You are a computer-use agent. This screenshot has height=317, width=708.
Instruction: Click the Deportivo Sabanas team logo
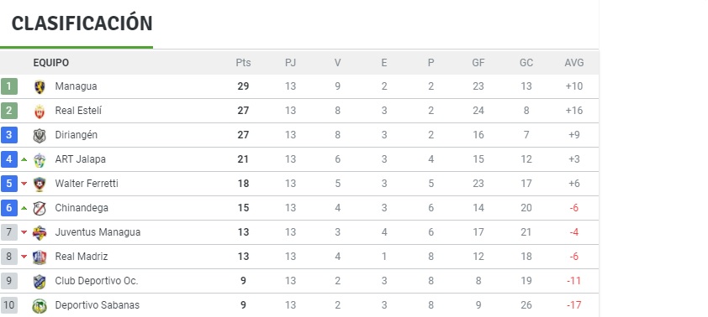pyautogui.click(x=40, y=305)
